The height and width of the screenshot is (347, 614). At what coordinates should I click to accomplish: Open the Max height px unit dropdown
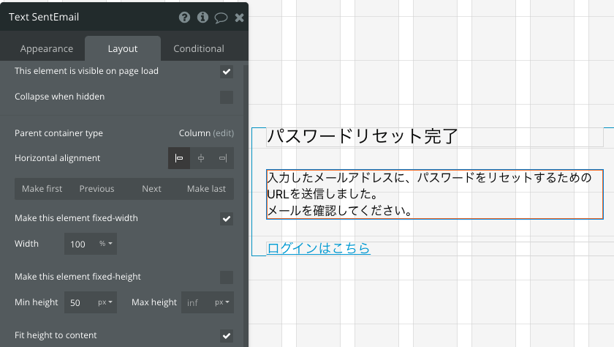click(x=222, y=302)
